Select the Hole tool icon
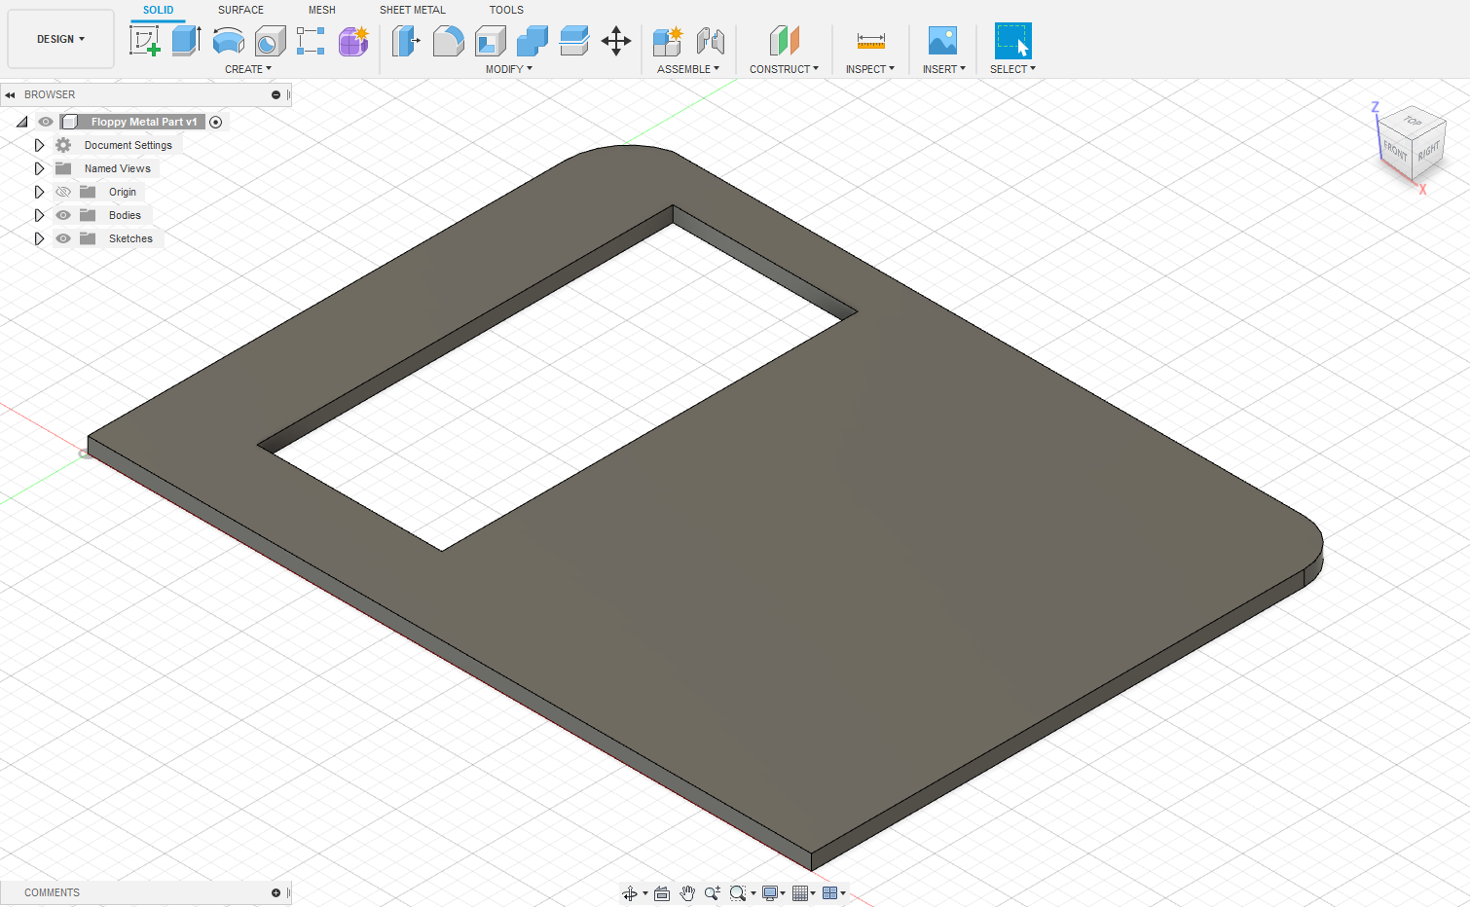Viewport: 1470px width, 907px height. point(271,41)
